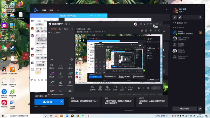Collapse the 工具箱 toolbox section
The width and height of the screenshot is (210, 118).
point(72,60)
